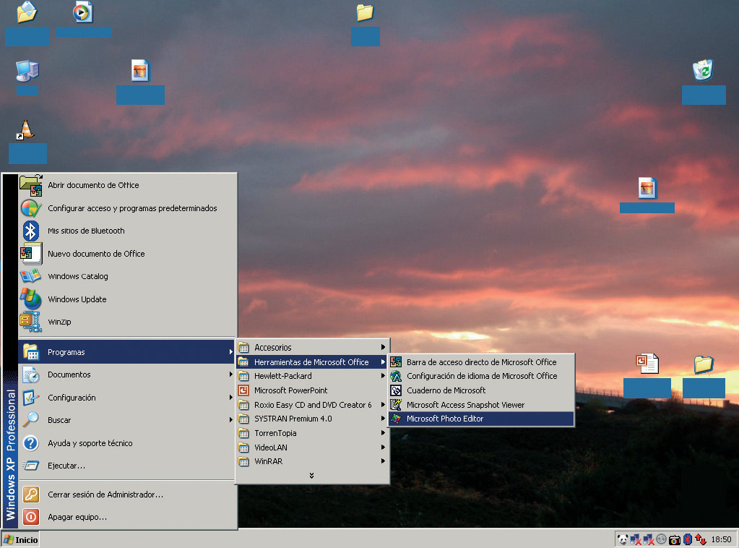Show more programs with the double chevron
The image size is (739, 548).
tap(311, 476)
